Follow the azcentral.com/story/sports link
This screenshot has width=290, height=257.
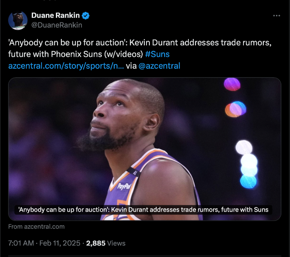[66, 66]
